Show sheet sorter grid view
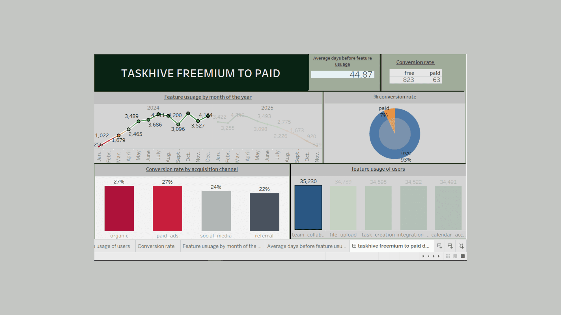The width and height of the screenshot is (561, 315). point(448,256)
